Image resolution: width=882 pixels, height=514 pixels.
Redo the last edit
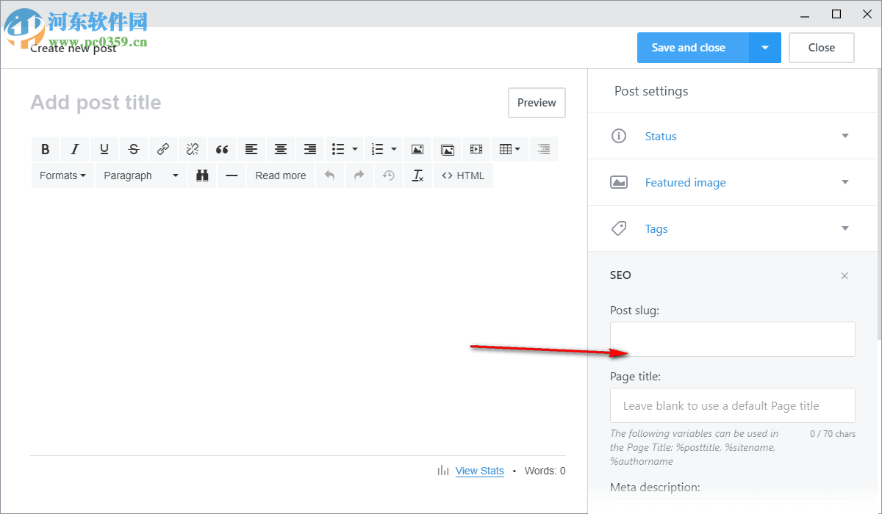click(x=359, y=175)
